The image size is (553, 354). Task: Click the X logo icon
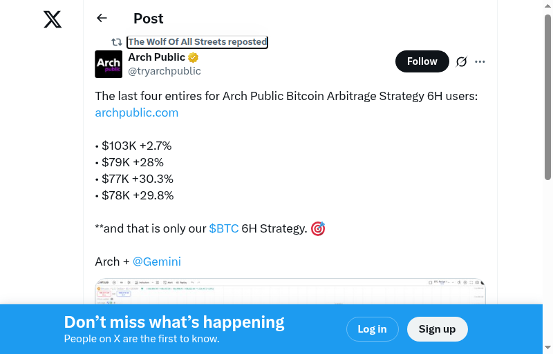click(53, 19)
